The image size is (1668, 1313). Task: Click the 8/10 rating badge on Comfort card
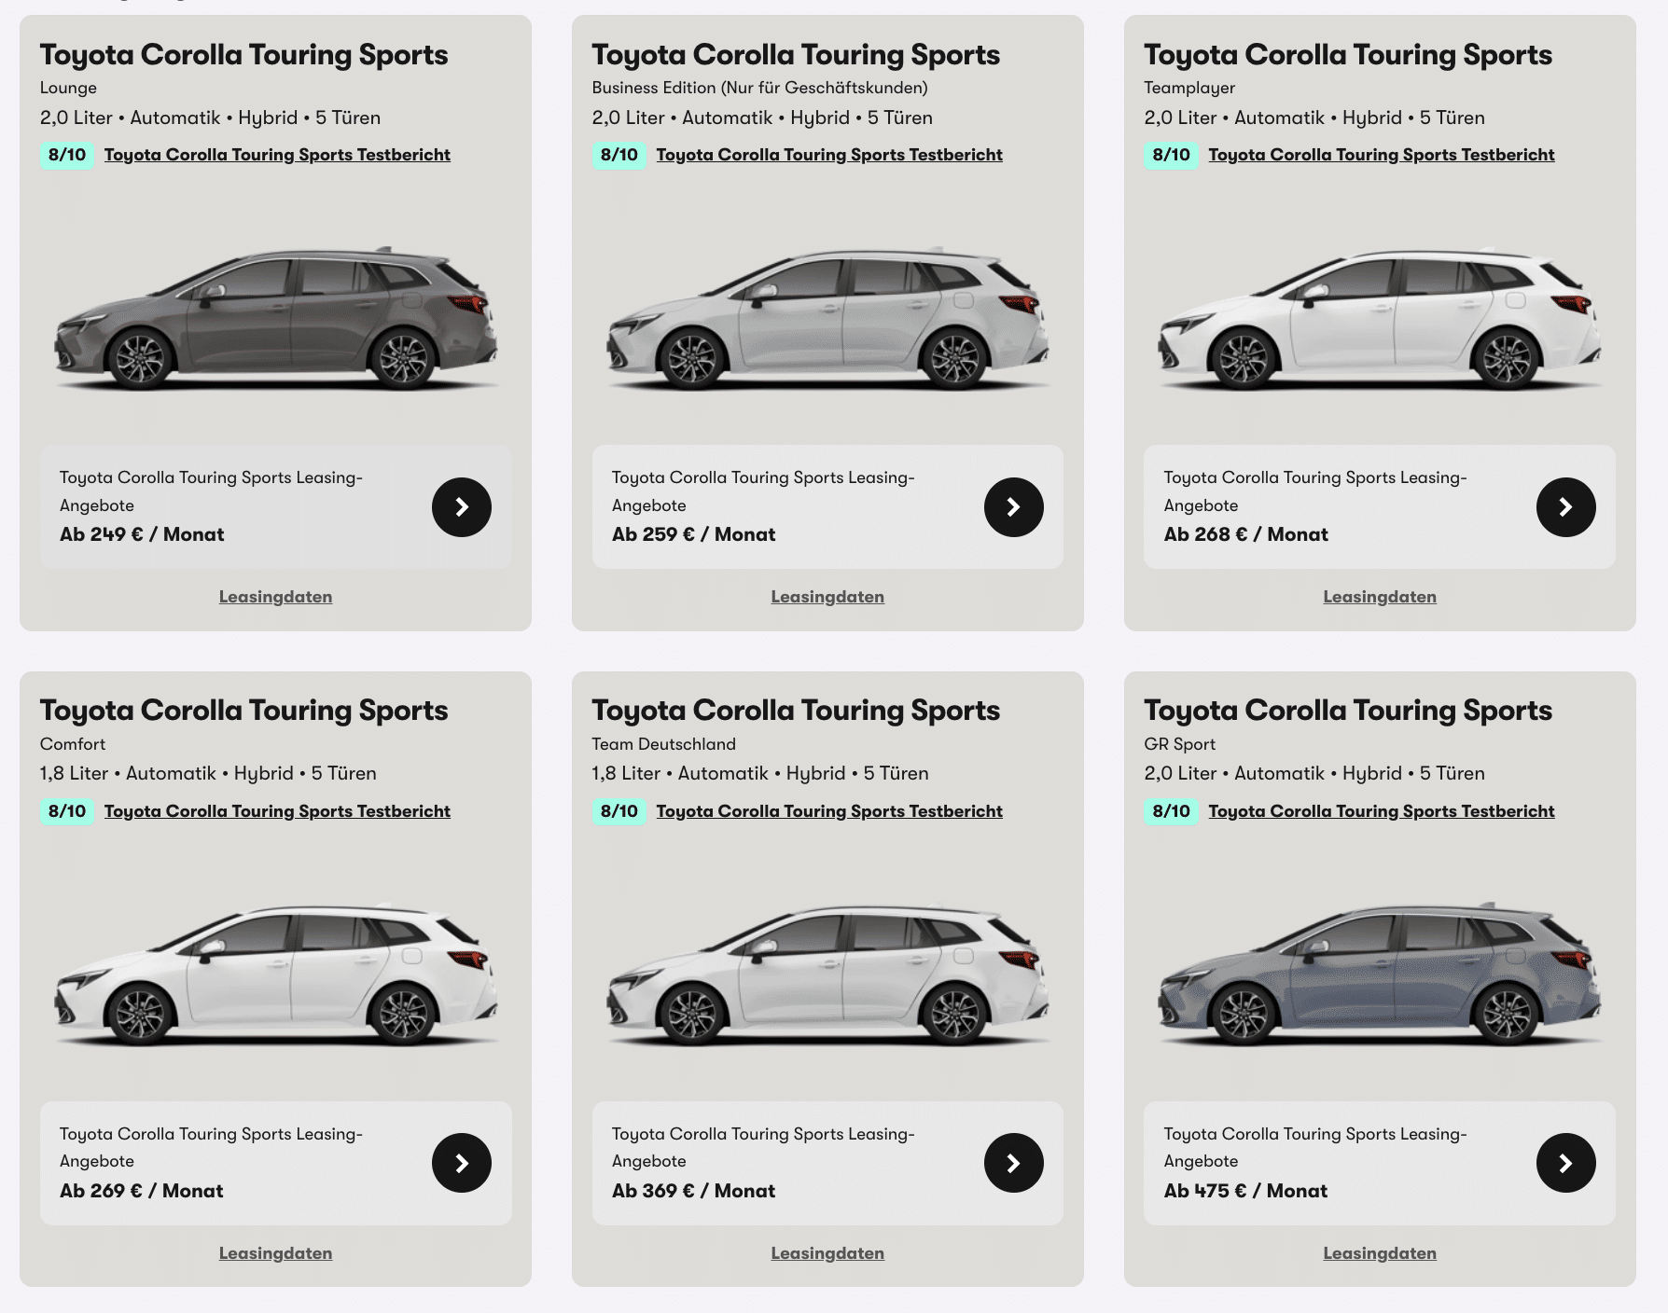point(67,811)
